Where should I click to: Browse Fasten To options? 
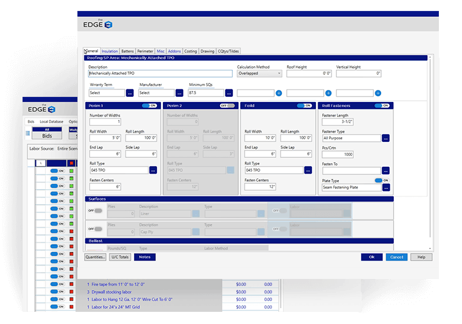(x=386, y=171)
